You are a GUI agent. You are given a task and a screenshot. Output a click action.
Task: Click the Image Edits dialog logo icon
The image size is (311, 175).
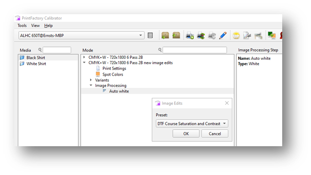click(x=158, y=103)
